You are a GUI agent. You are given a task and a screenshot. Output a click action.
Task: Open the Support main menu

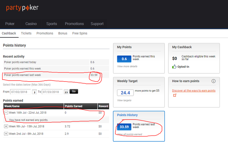point(97,24)
